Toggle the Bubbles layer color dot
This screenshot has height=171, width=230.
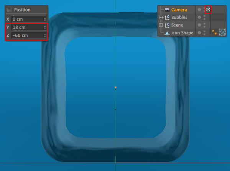(x=199, y=17)
